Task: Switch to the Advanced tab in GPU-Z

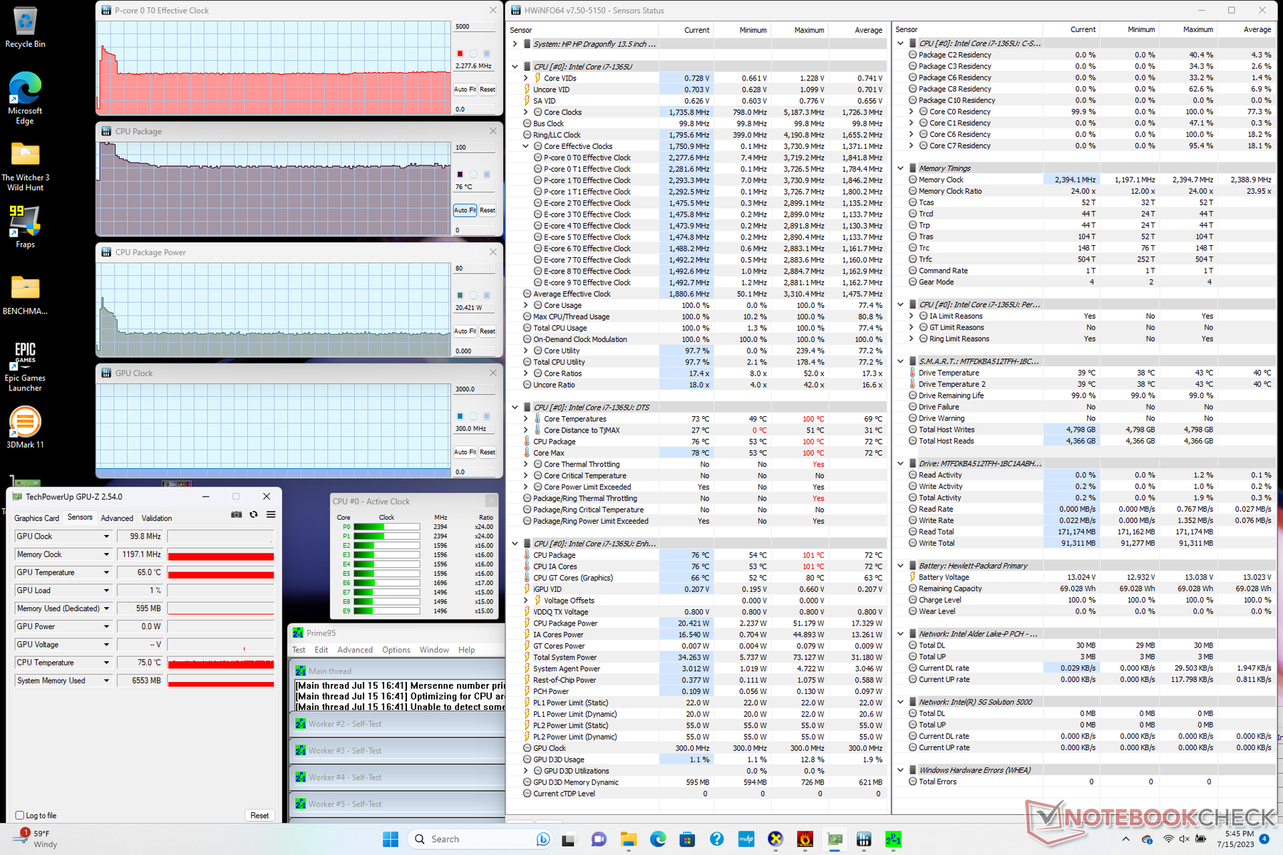Action: pyautogui.click(x=117, y=518)
